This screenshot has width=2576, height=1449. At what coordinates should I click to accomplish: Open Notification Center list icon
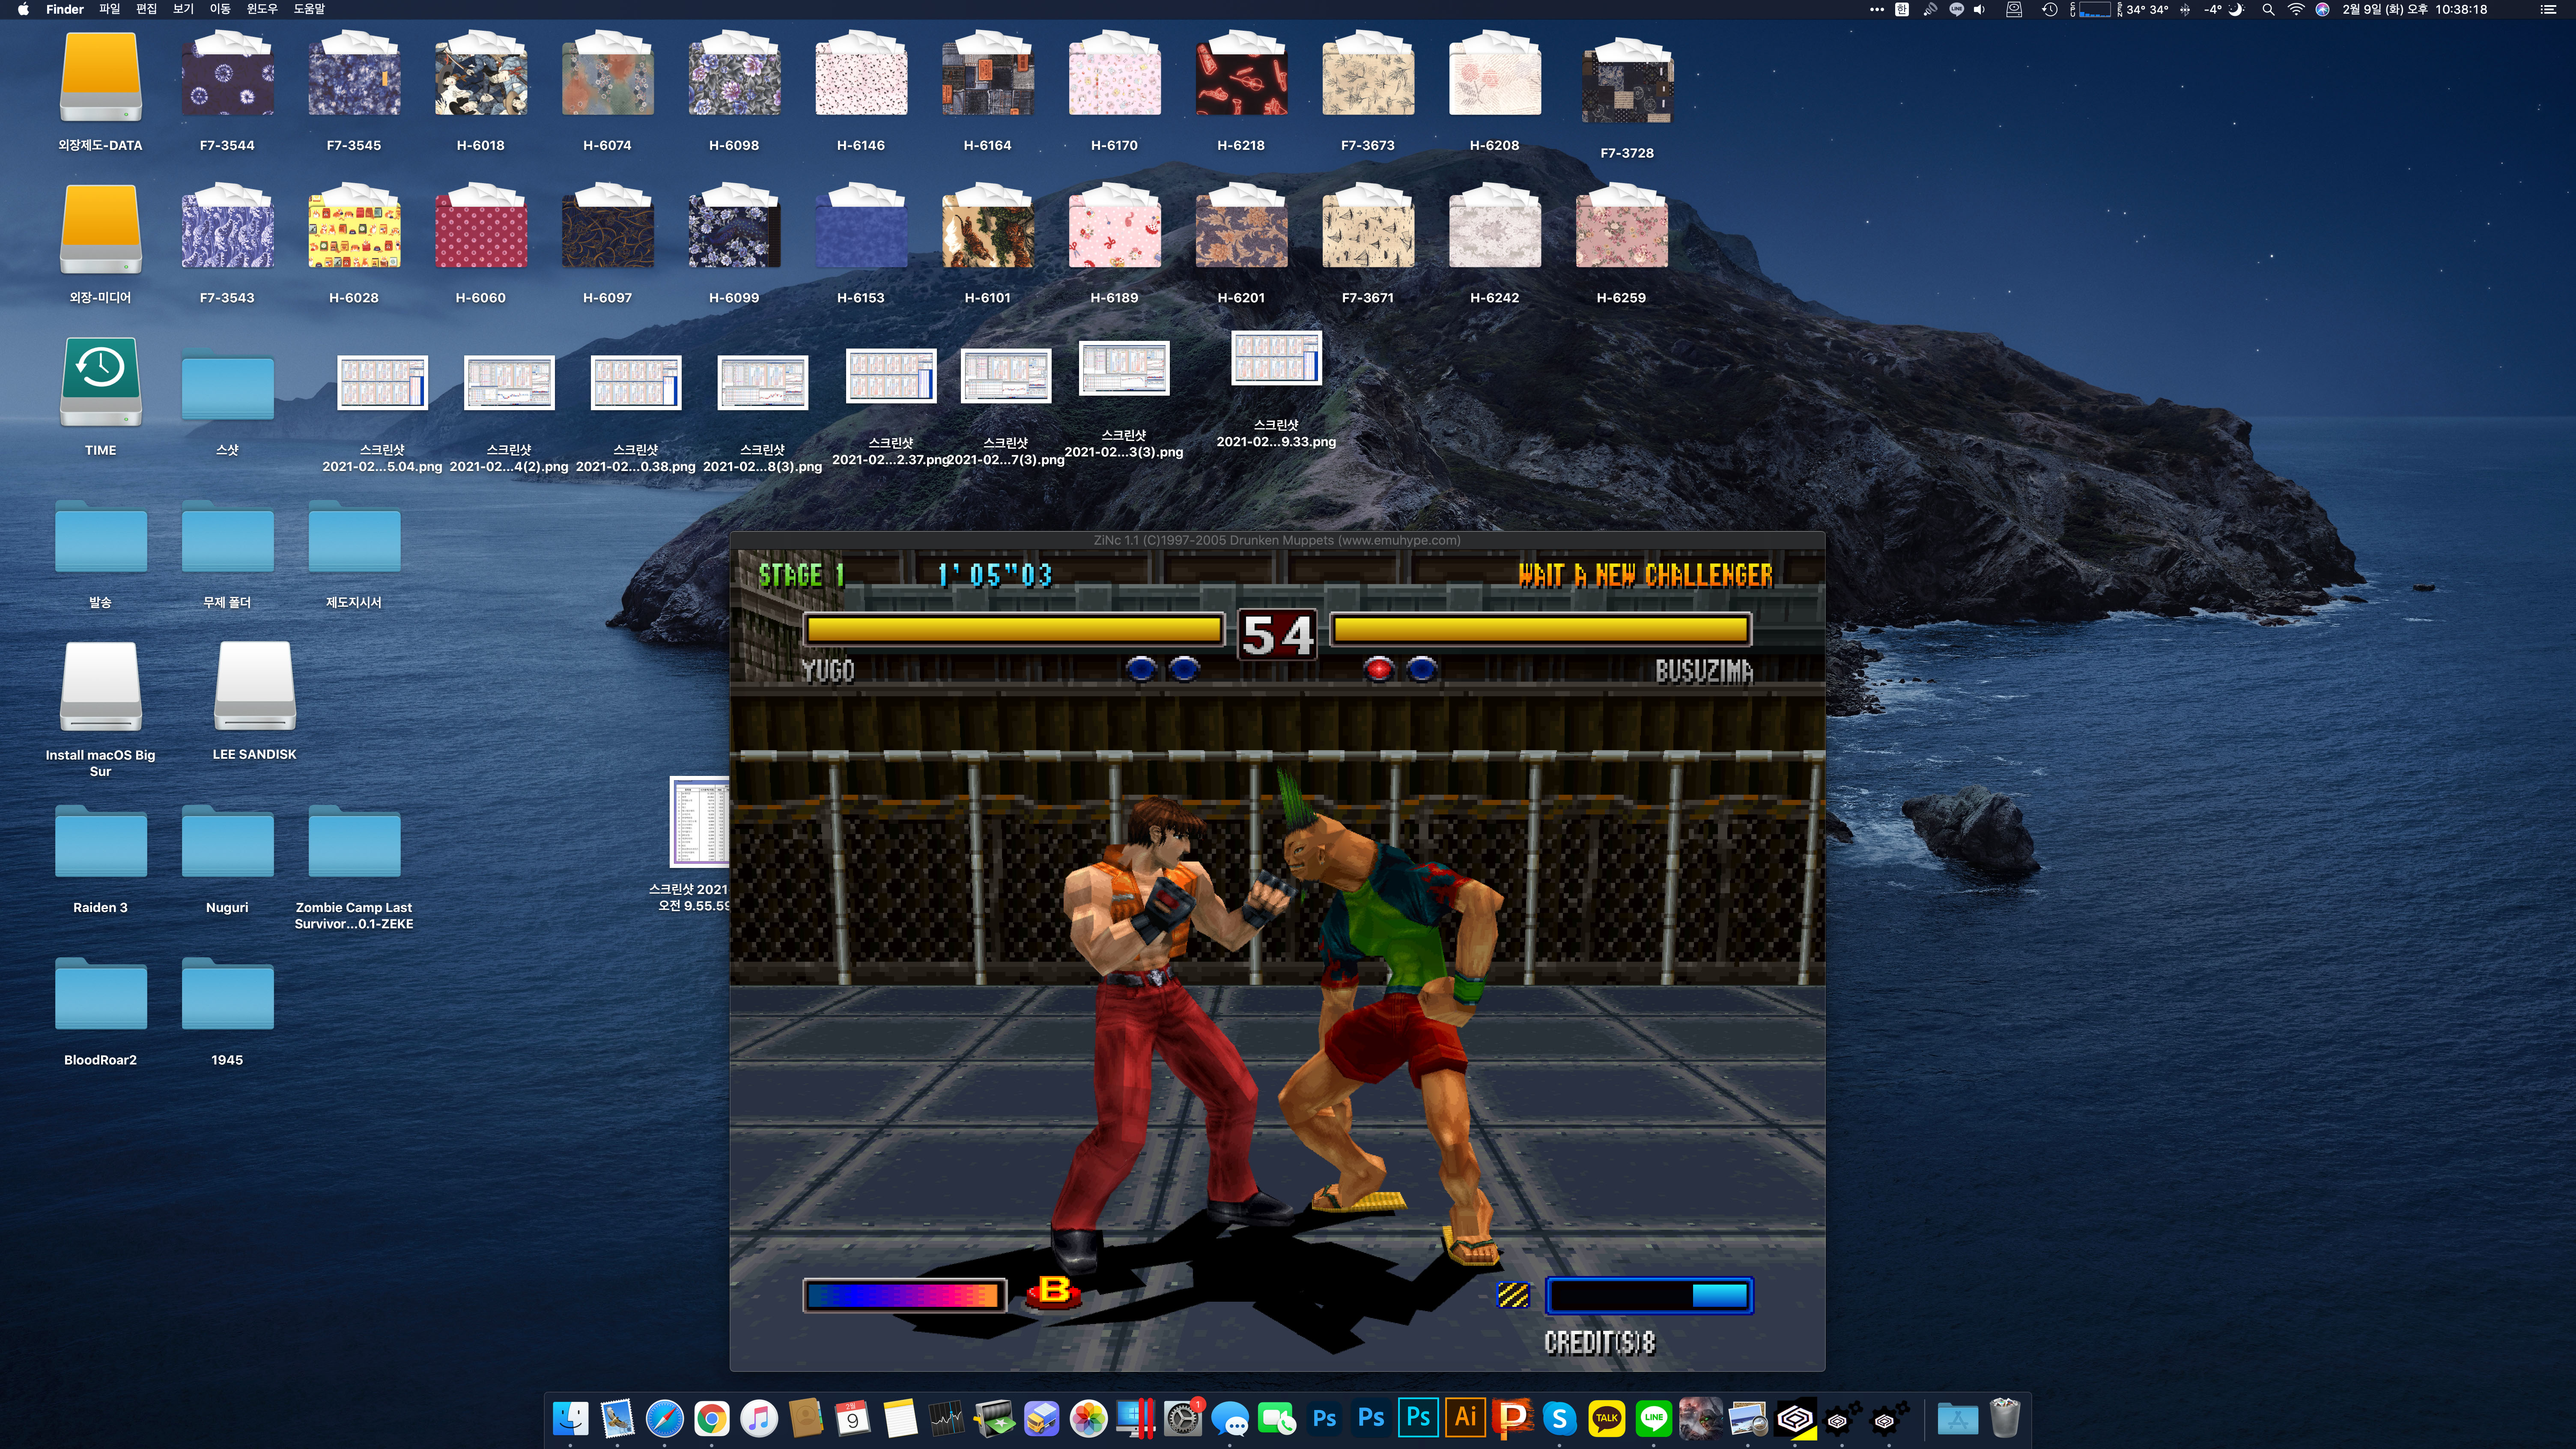pyautogui.click(x=2548, y=9)
